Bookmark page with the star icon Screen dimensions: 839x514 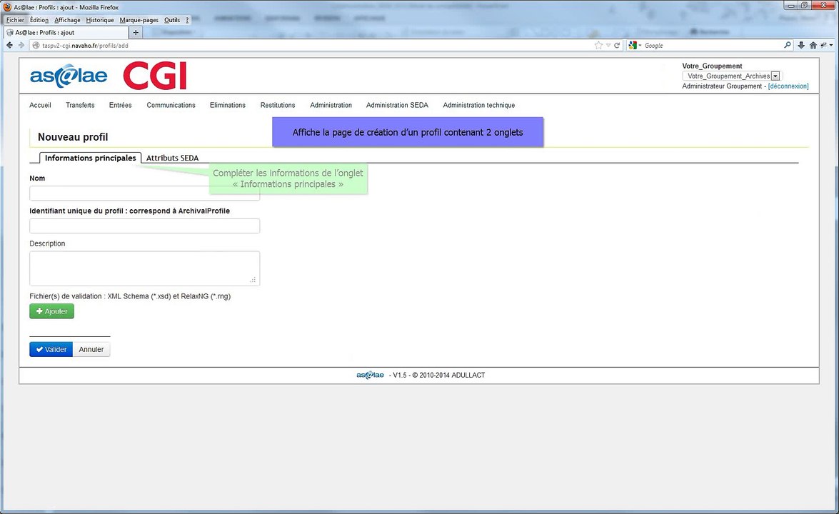point(598,46)
